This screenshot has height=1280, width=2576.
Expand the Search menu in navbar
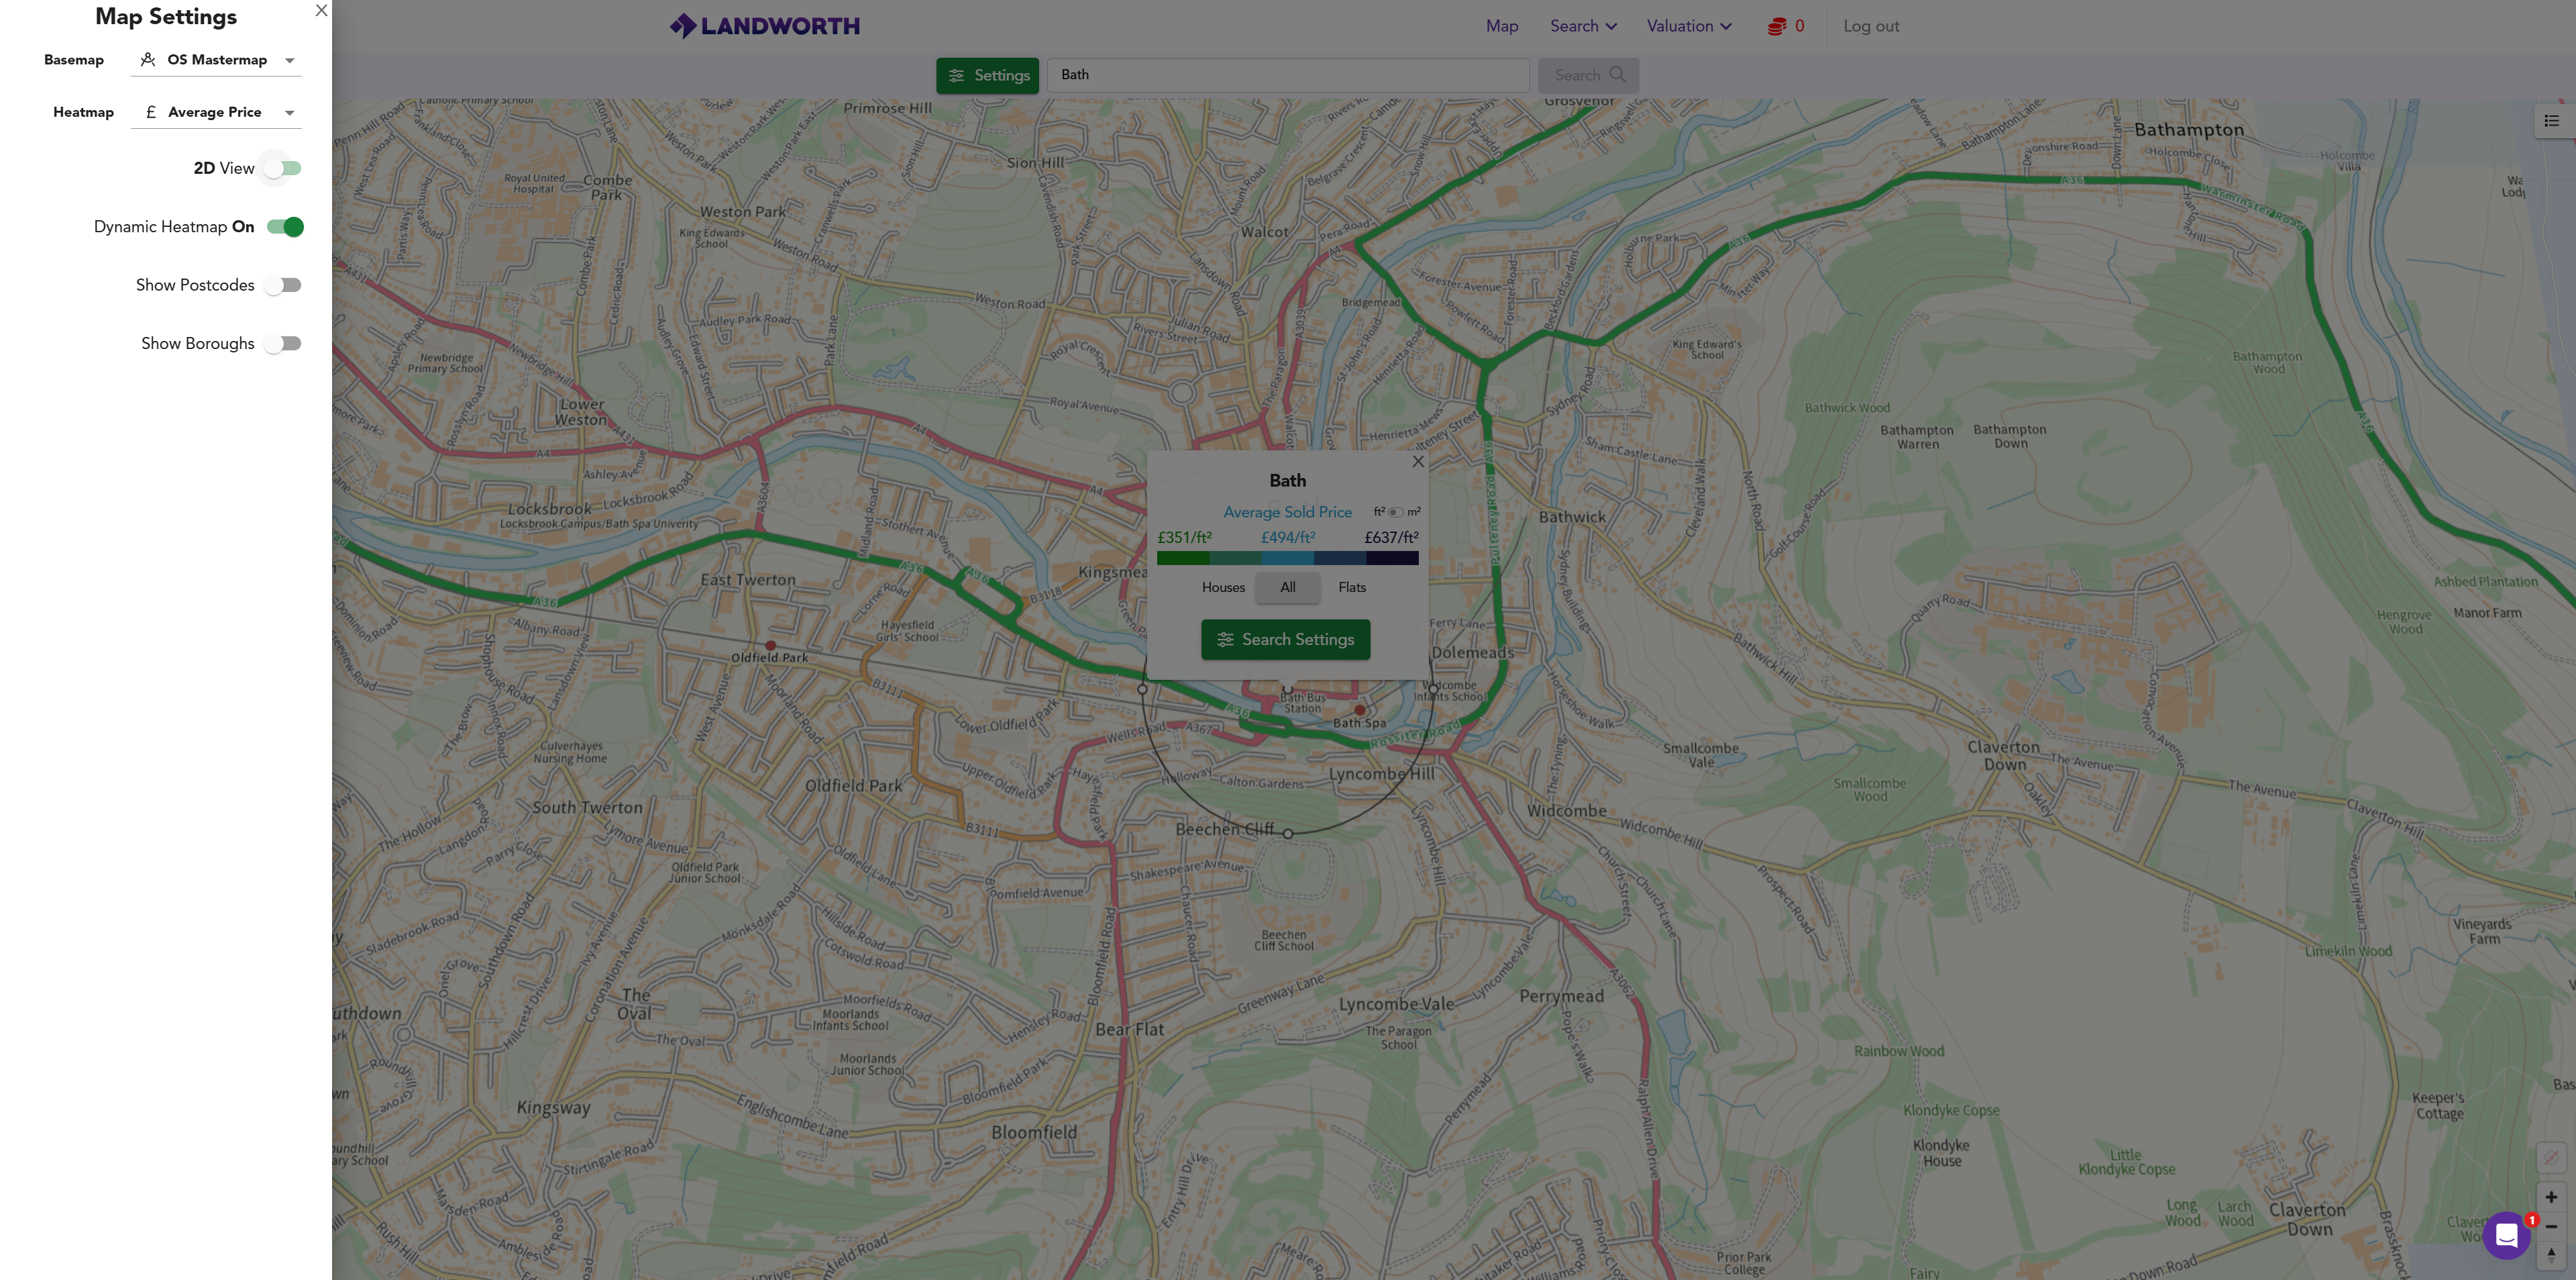point(1582,26)
